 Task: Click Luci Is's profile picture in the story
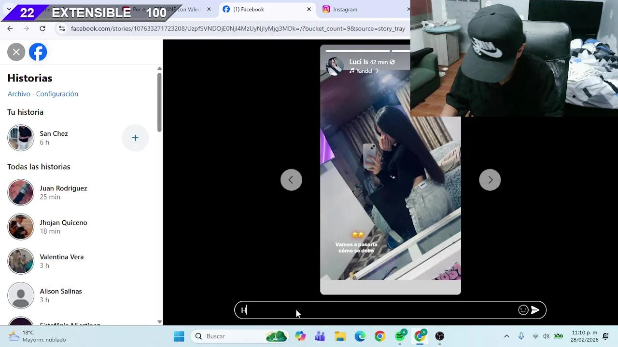click(335, 66)
